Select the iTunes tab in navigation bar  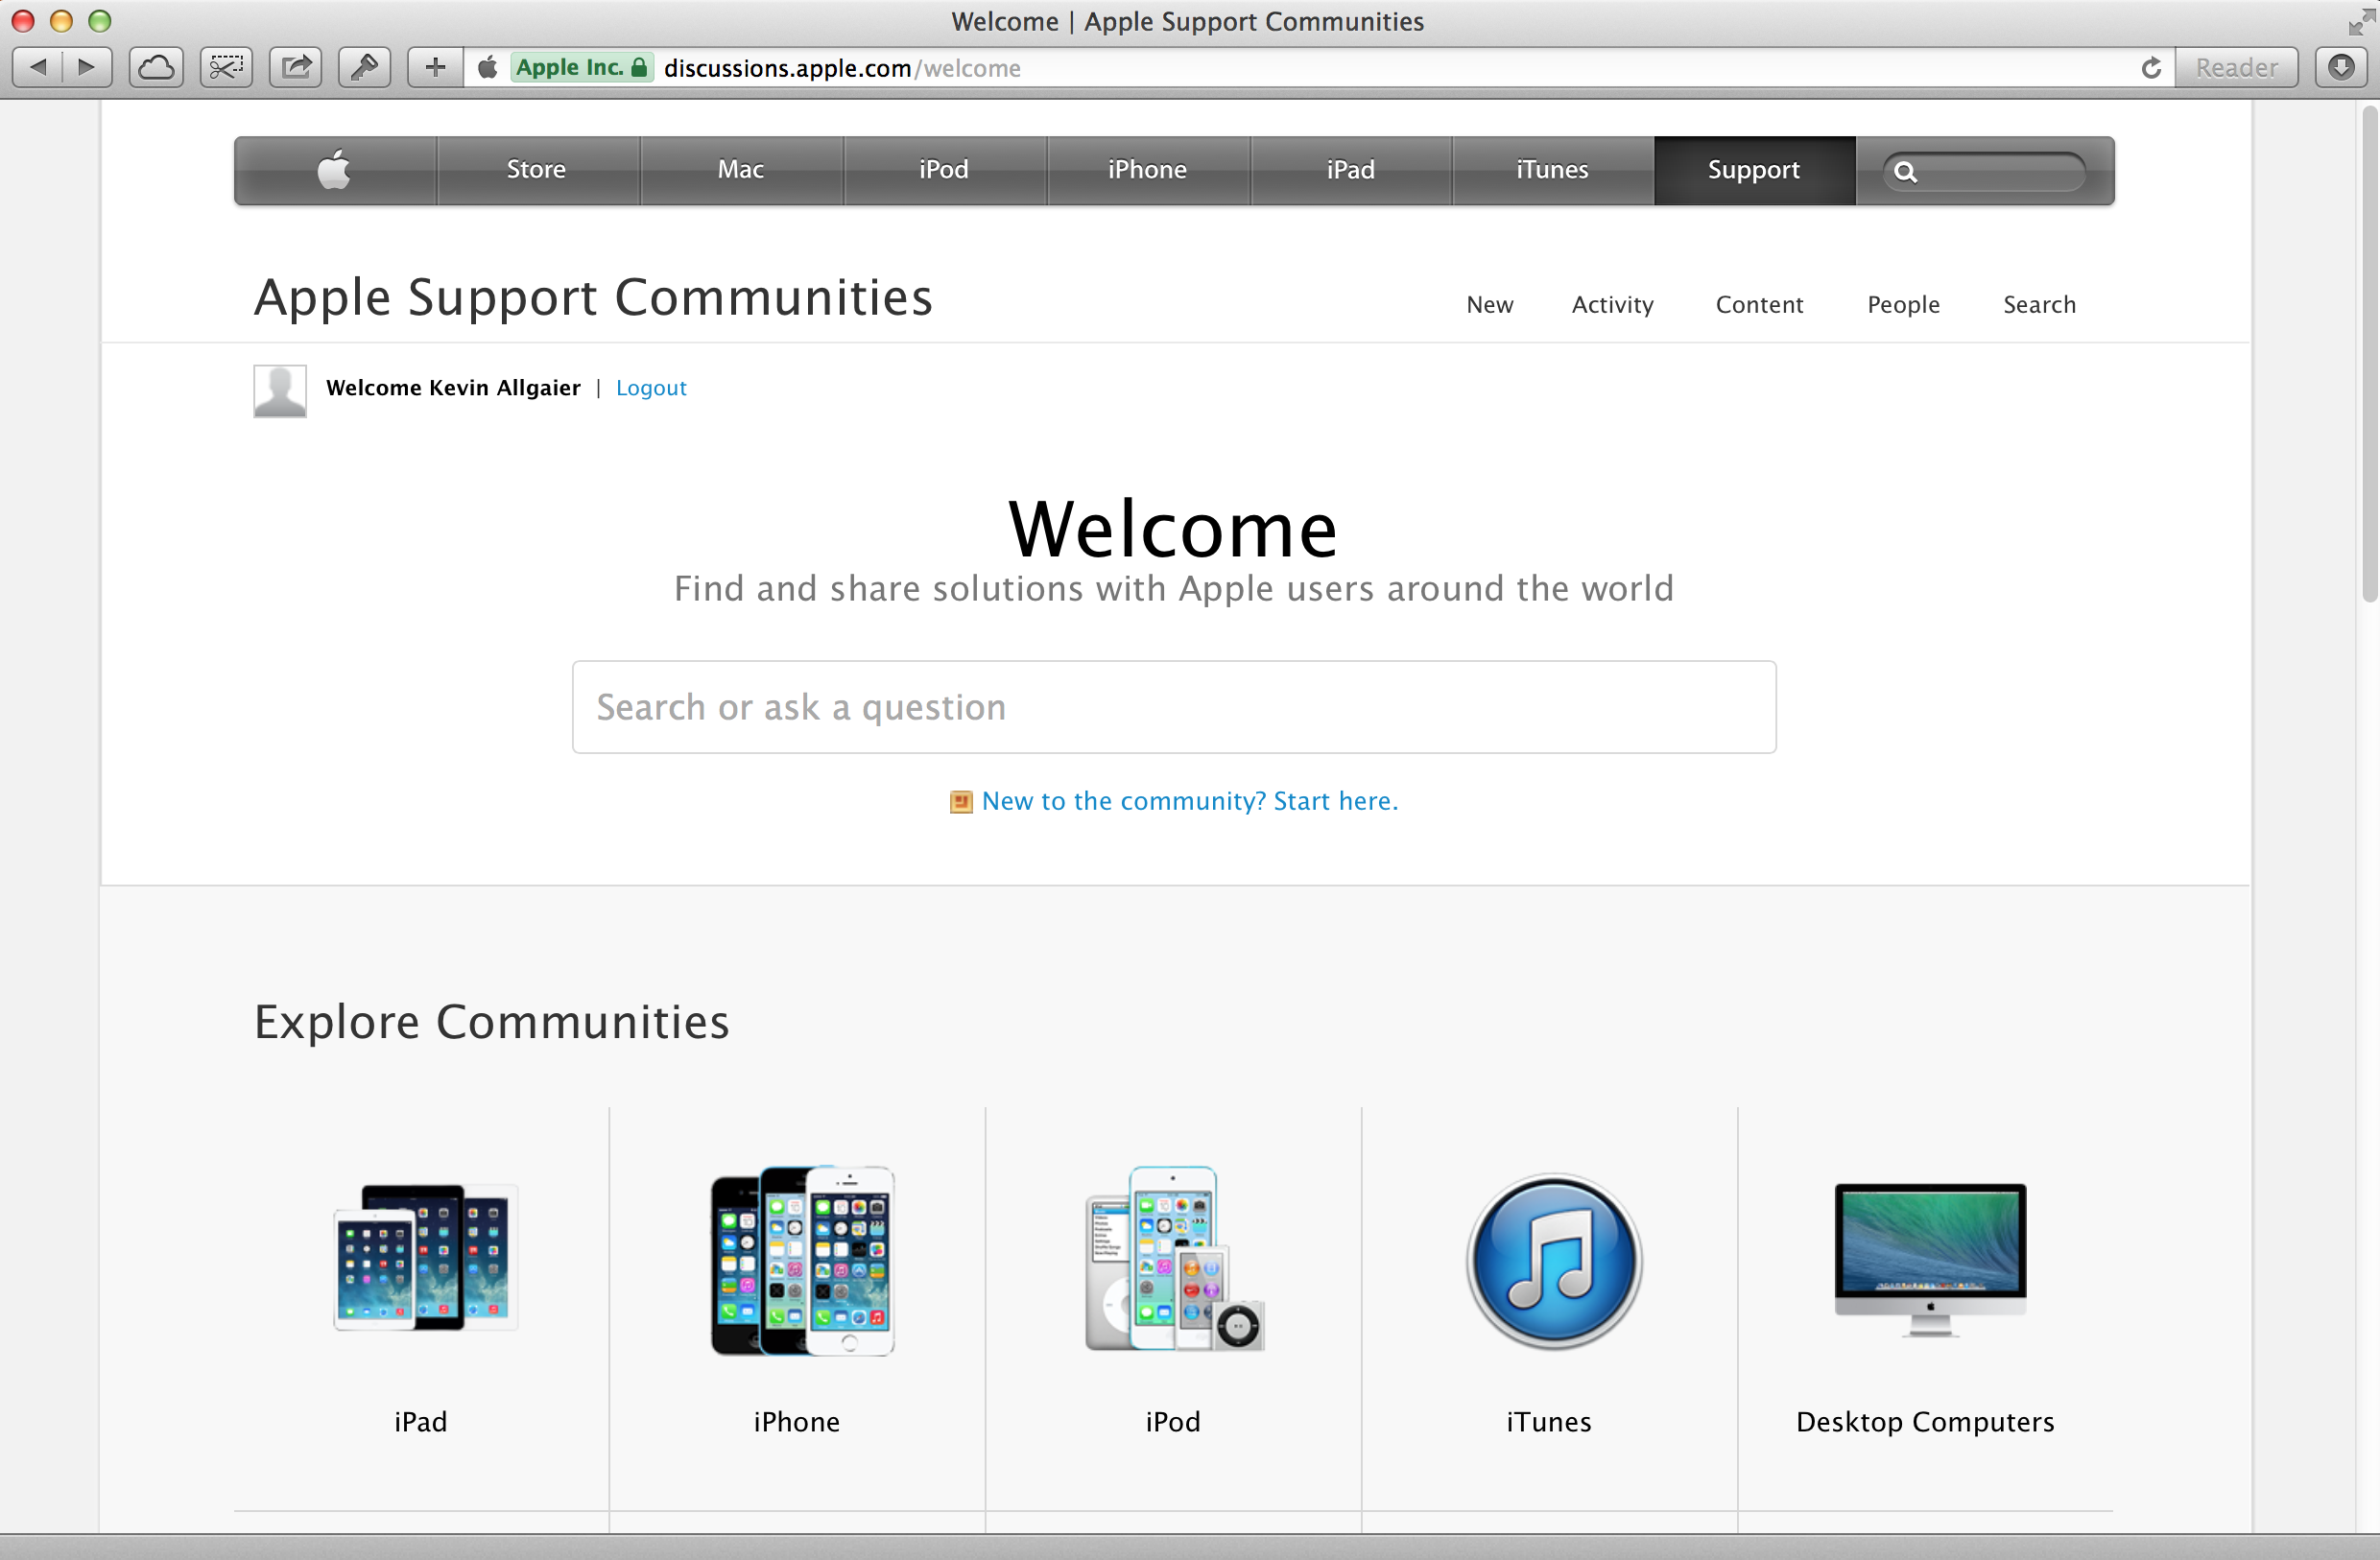[x=1552, y=170]
